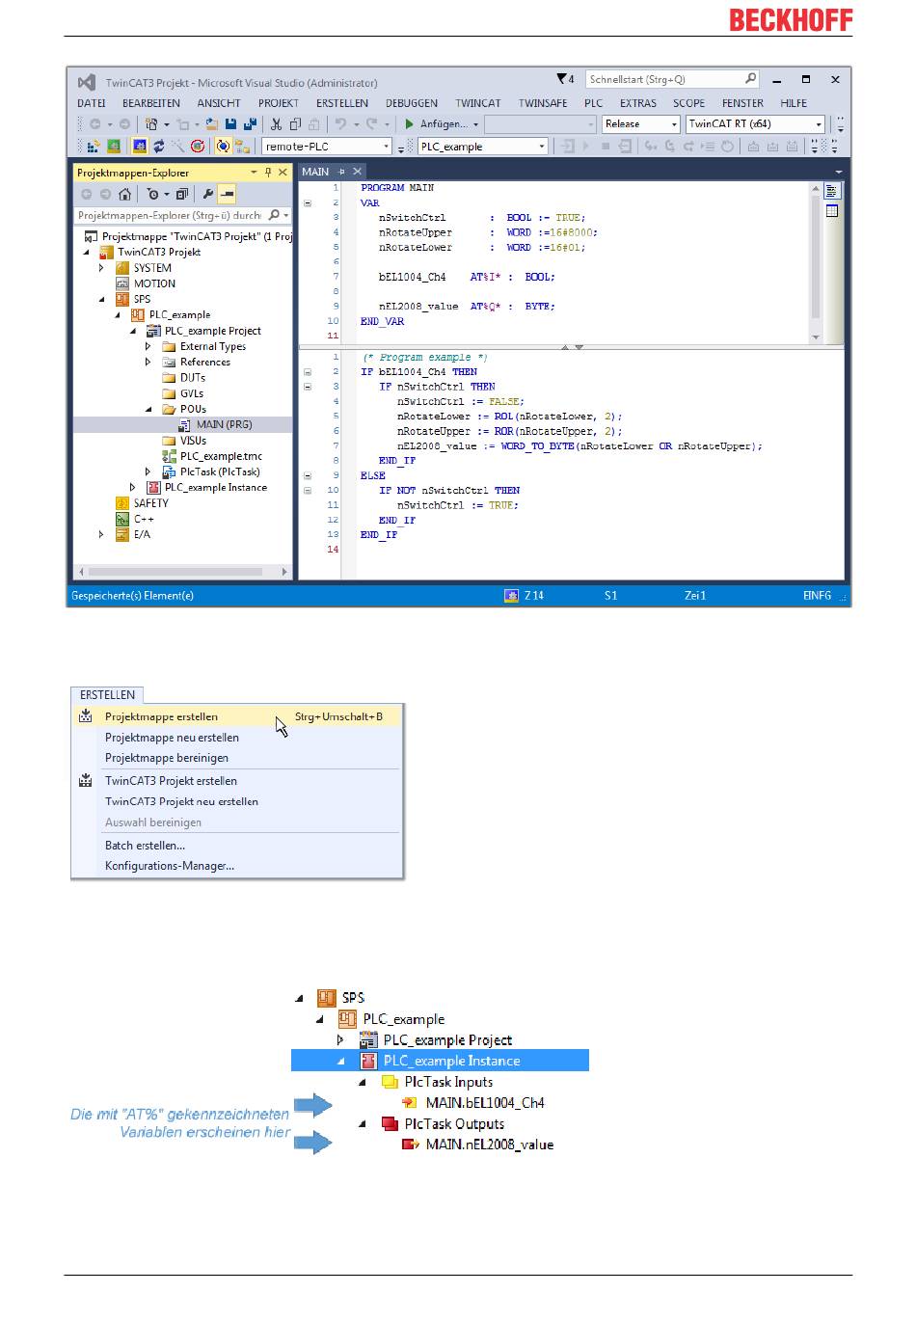Click the Home icon in Projektmappen-Explorer
Screen dimensions: 916x1320
(124, 195)
